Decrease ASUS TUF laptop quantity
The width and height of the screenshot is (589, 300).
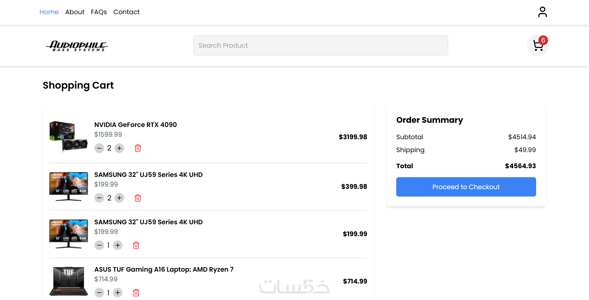99,293
